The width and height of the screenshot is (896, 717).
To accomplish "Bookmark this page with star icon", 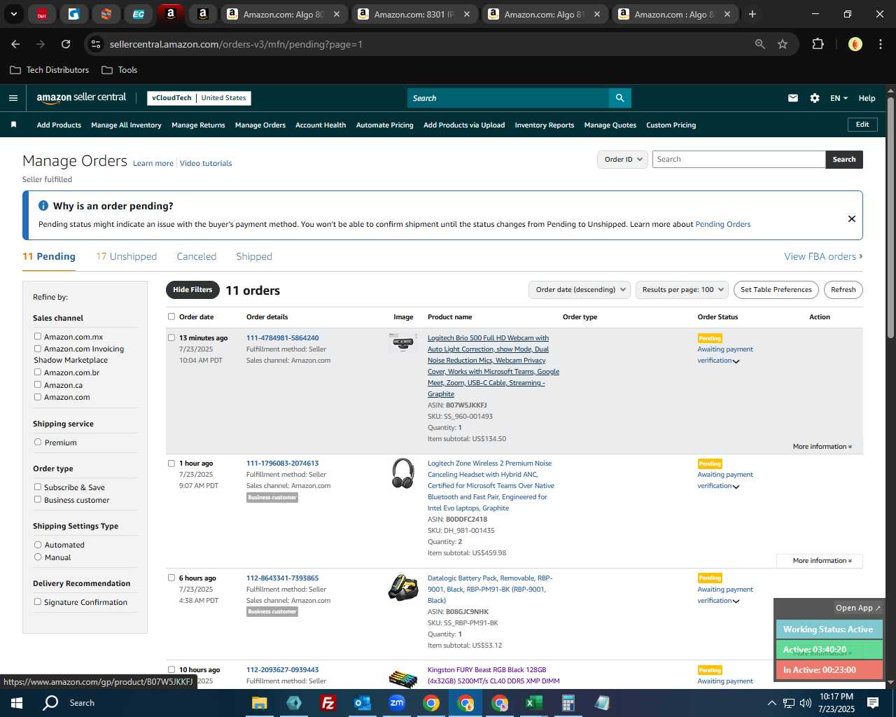I will tap(783, 44).
